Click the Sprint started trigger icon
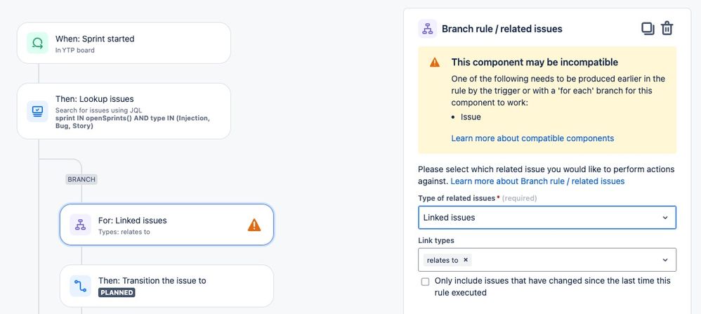 [37, 43]
